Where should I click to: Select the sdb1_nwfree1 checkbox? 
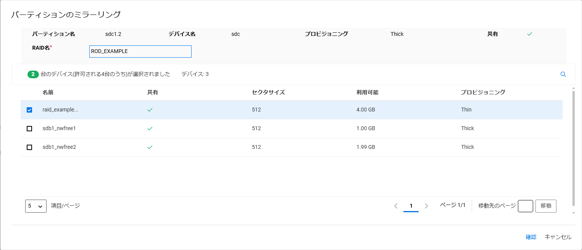pos(29,129)
